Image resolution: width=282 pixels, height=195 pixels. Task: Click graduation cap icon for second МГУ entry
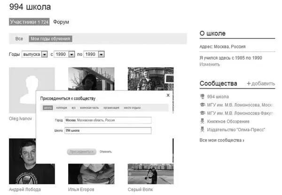(202, 113)
